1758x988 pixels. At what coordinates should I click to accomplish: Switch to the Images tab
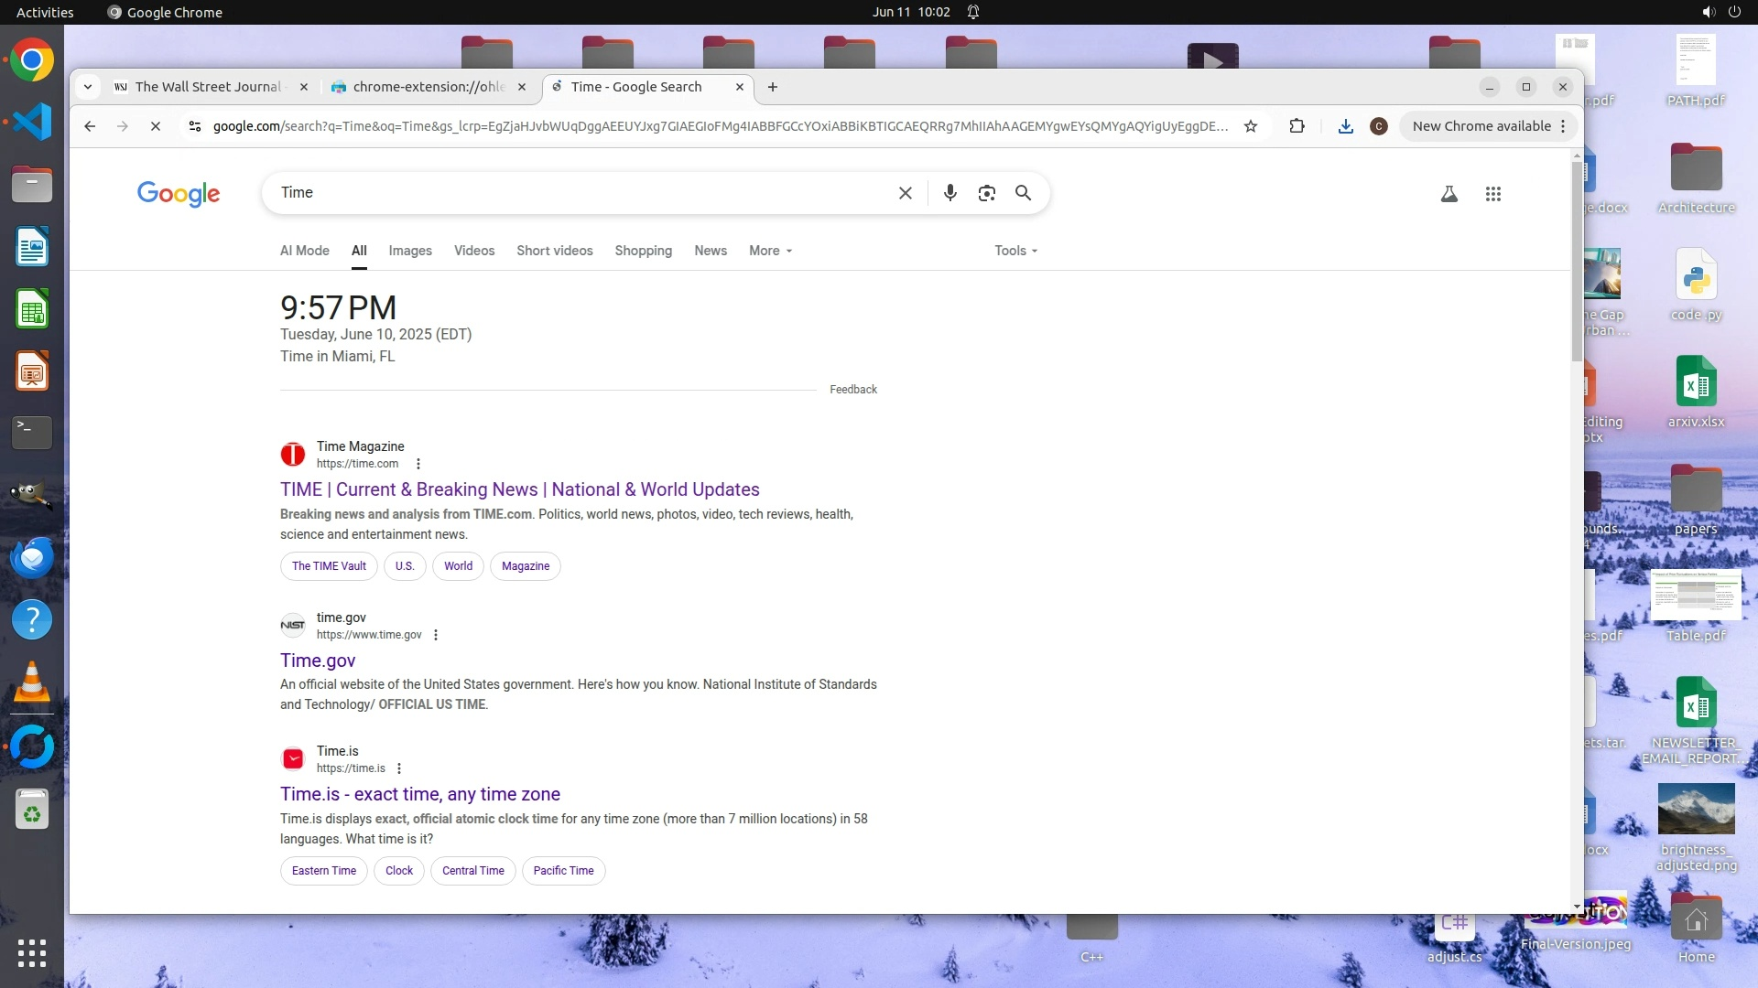coord(409,251)
